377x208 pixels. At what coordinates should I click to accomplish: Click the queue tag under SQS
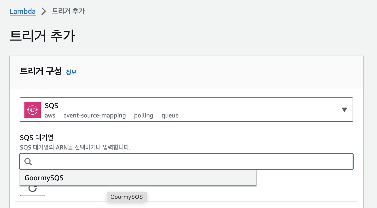pos(170,116)
